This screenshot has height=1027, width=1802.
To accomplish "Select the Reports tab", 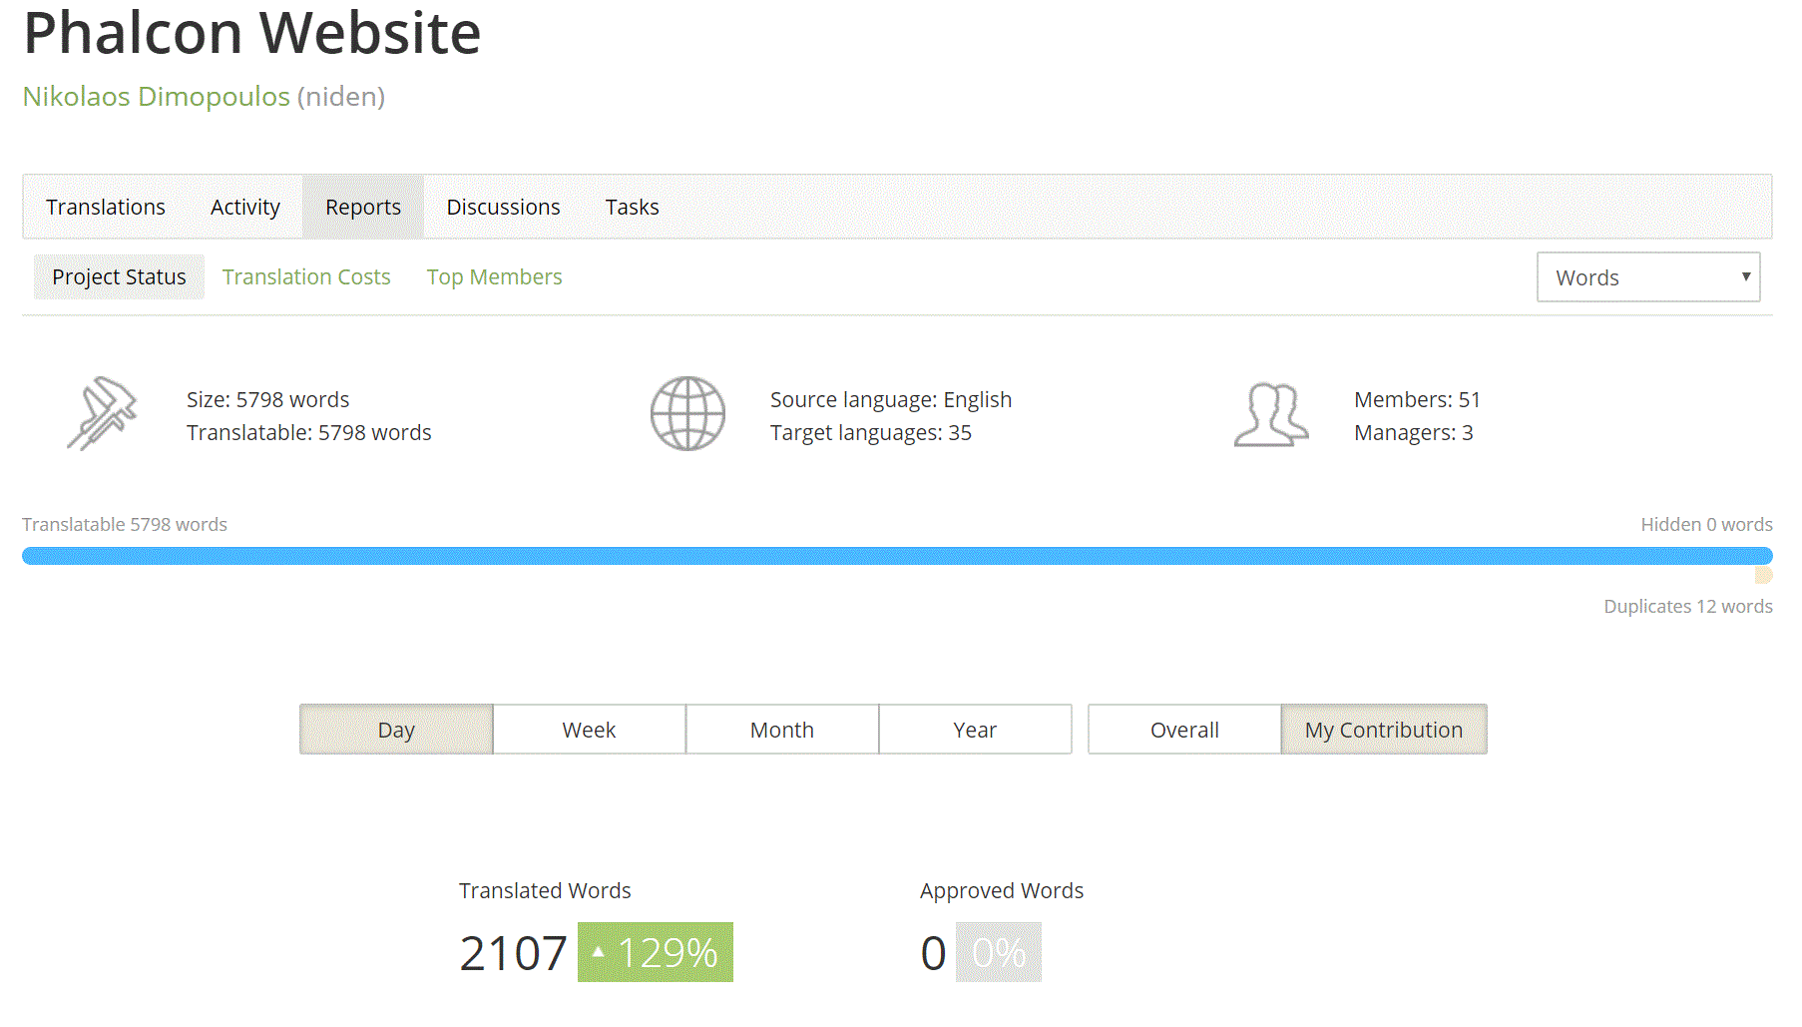I will point(363,207).
